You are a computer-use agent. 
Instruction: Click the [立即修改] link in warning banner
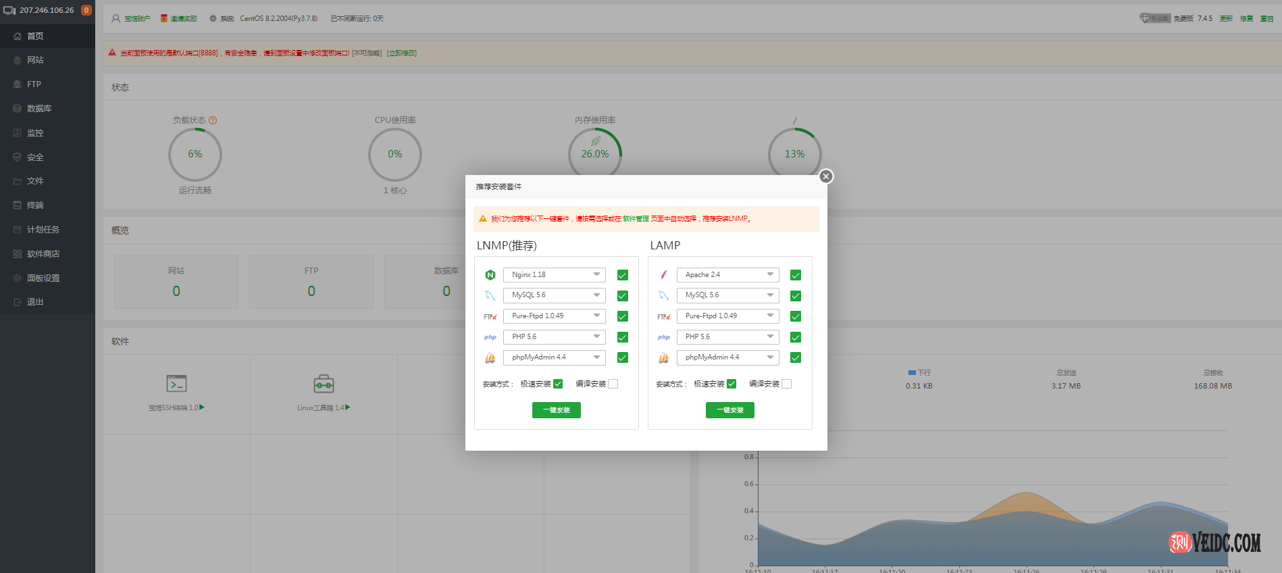pos(401,53)
